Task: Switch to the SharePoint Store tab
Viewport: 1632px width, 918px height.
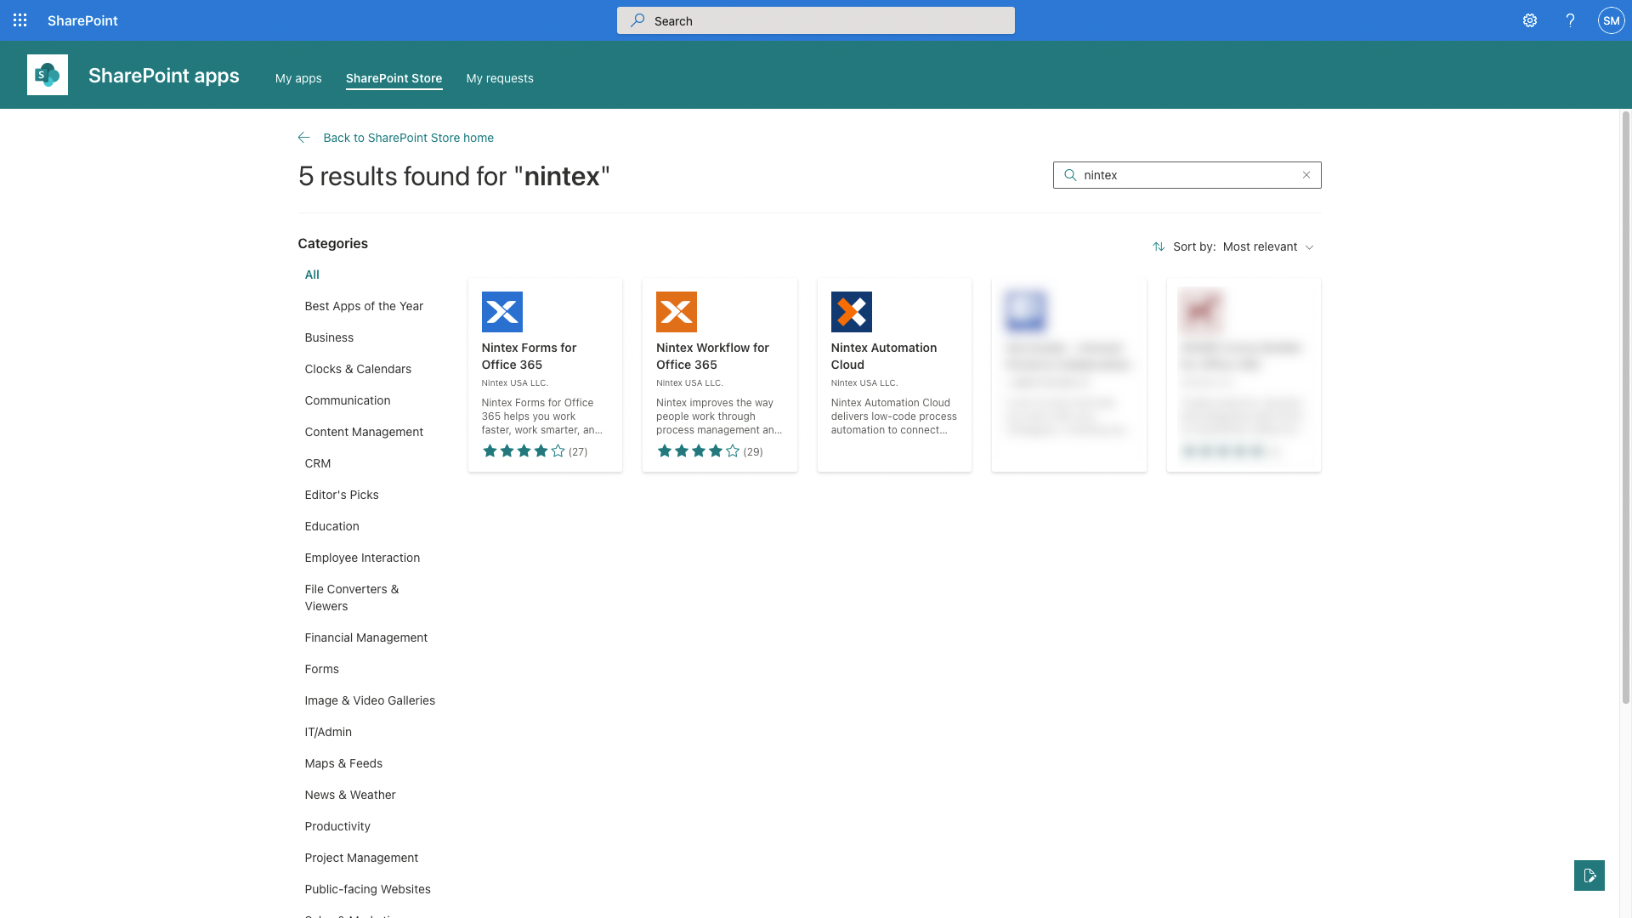Action: (394, 78)
